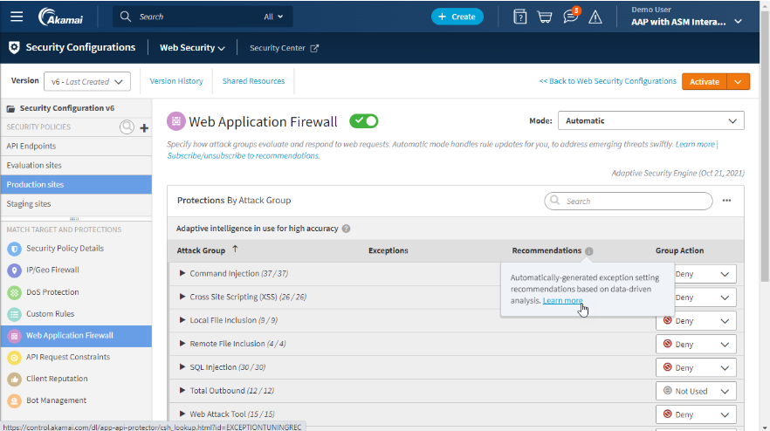Open the shopping cart icon
The height and width of the screenshot is (431, 770).
(x=545, y=17)
